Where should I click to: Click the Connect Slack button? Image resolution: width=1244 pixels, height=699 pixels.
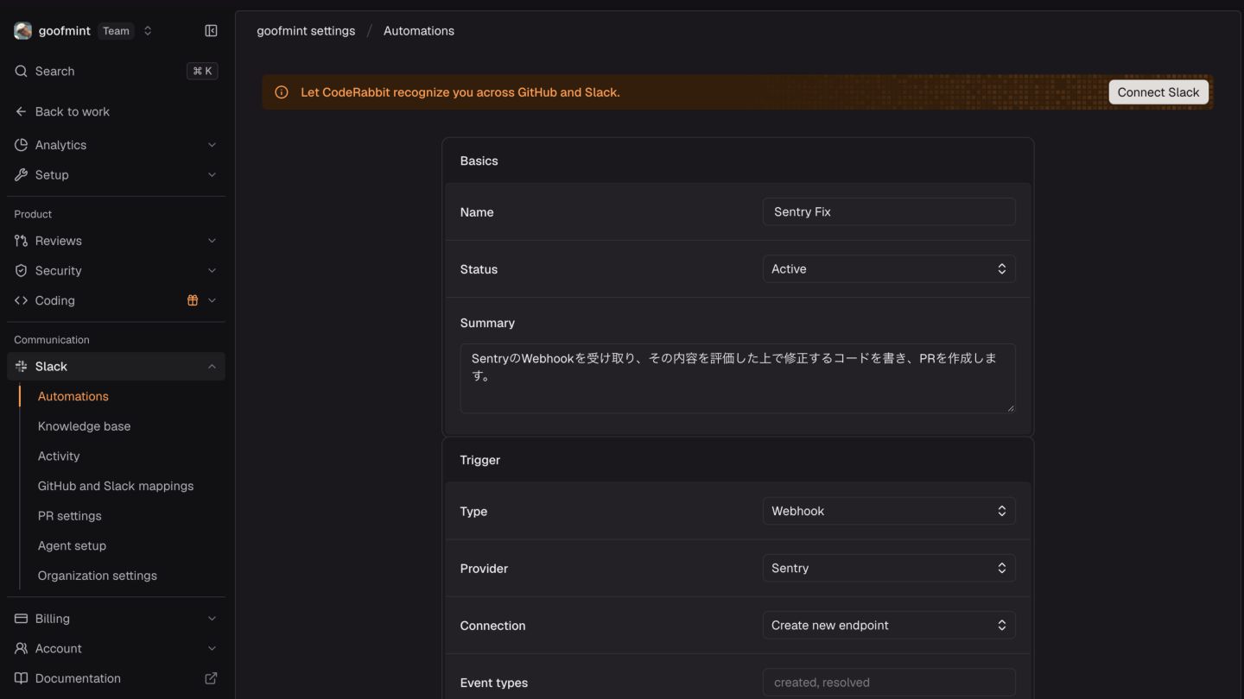coord(1158,92)
